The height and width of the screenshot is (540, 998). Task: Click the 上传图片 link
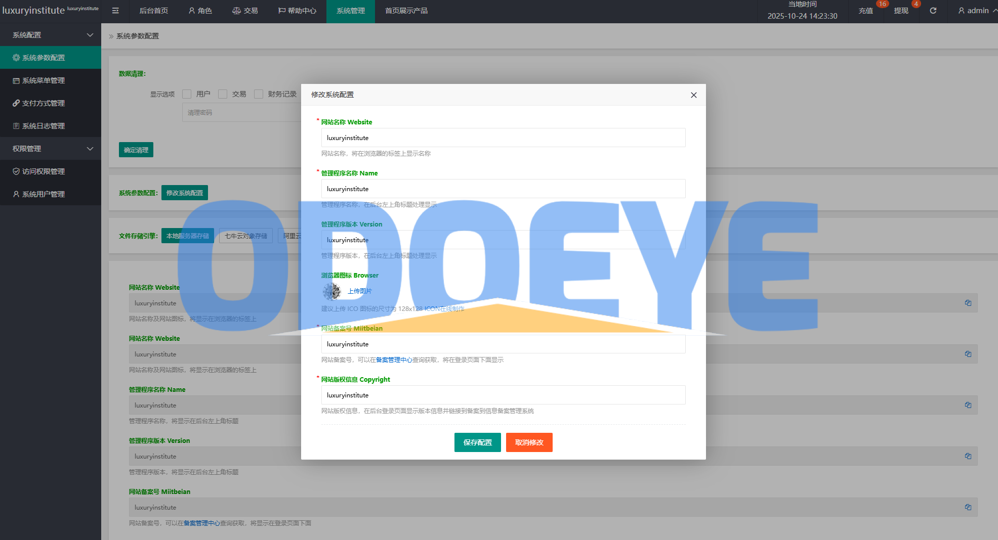(359, 291)
